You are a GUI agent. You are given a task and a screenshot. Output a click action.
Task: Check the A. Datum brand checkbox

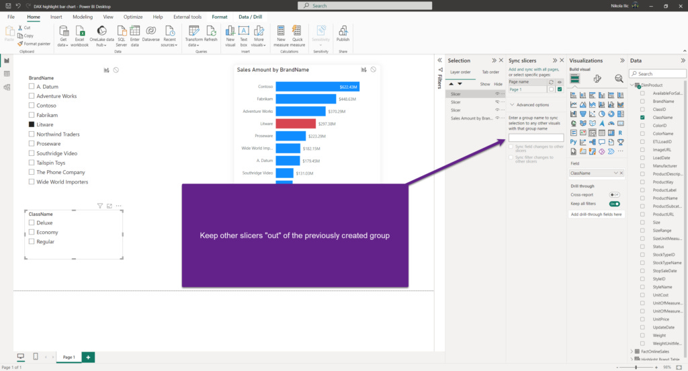[x=31, y=87]
